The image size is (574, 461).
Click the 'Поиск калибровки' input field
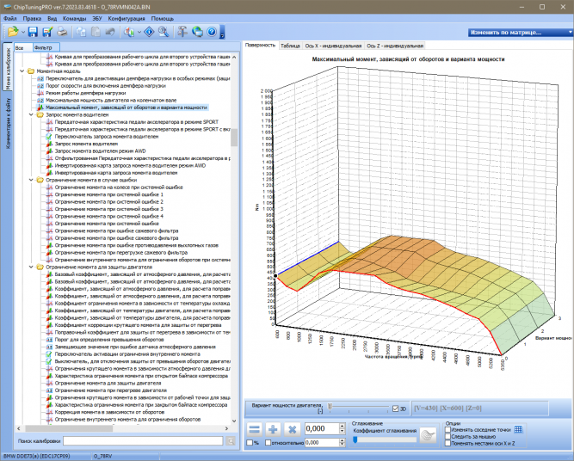coord(143,441)
